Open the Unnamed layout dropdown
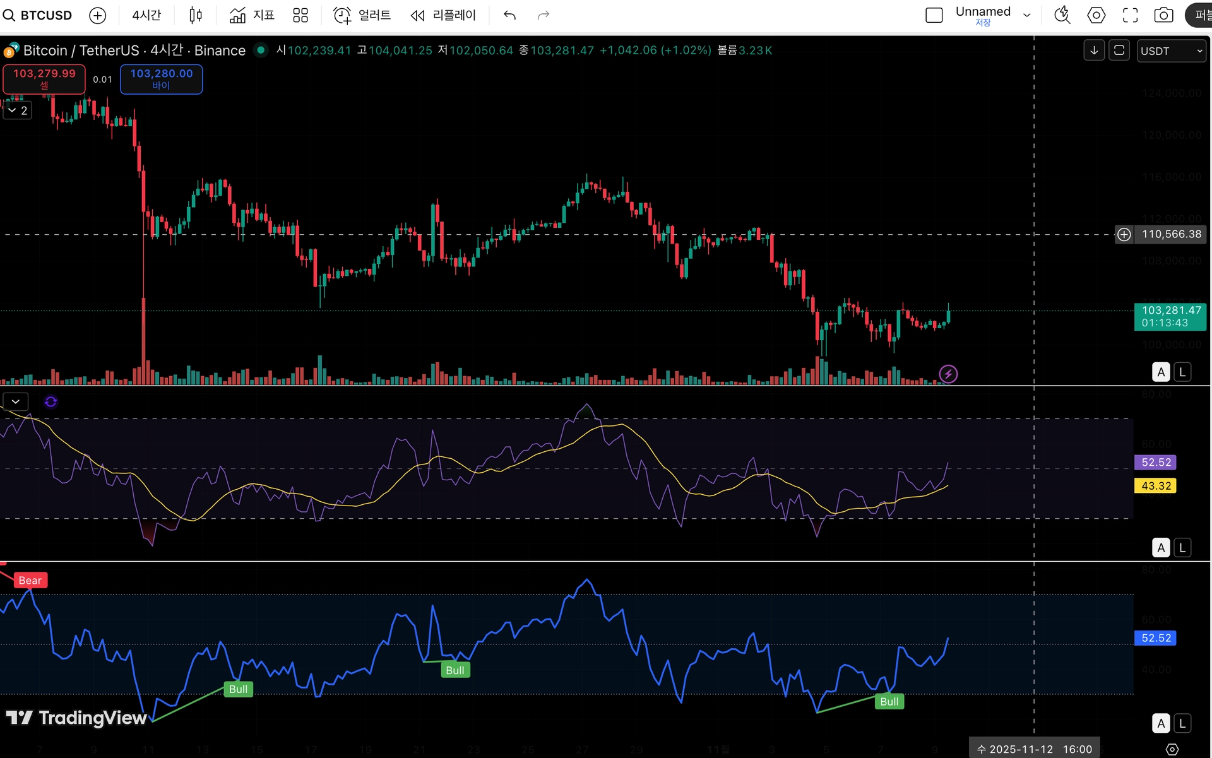Image resolution: width=1212 pixels, height=758 pixels. tap(1027, 15)
